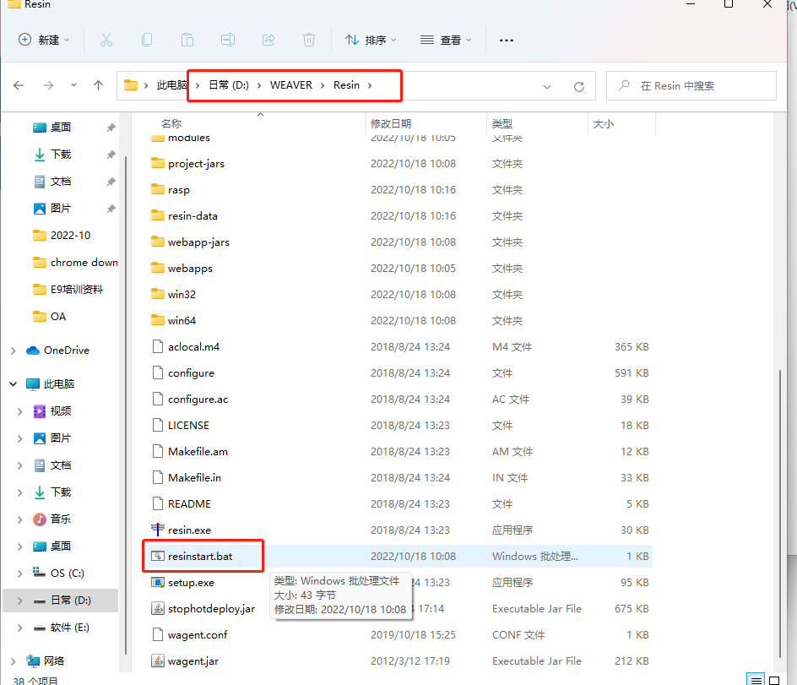Viewport: 797px width, 685px height.
Task: Click the Share icon in toolbar
Action: [x=268, y=40]
